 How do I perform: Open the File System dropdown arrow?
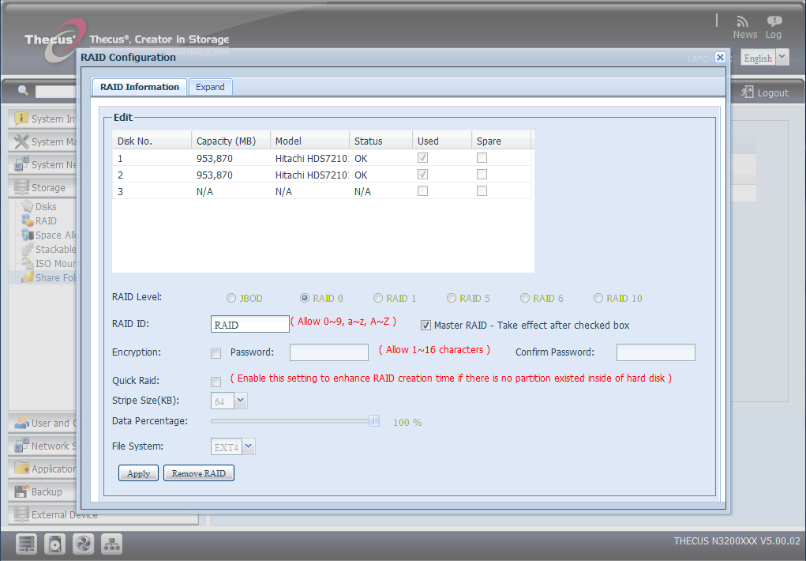click(249, 446)
